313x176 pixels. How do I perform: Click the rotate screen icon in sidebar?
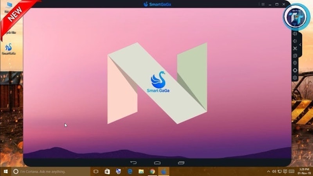(x=295, y=70)
